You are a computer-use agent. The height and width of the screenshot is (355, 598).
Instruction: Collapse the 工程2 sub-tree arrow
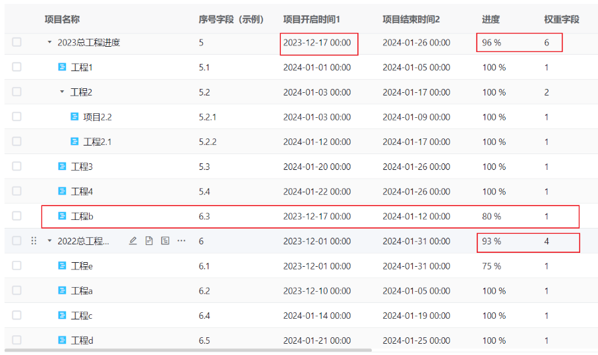[62, 92]
